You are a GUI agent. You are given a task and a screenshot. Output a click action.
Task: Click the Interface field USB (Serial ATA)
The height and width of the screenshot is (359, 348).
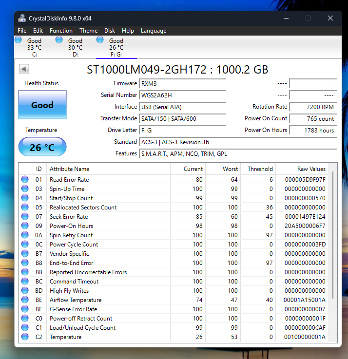point(183,107)
